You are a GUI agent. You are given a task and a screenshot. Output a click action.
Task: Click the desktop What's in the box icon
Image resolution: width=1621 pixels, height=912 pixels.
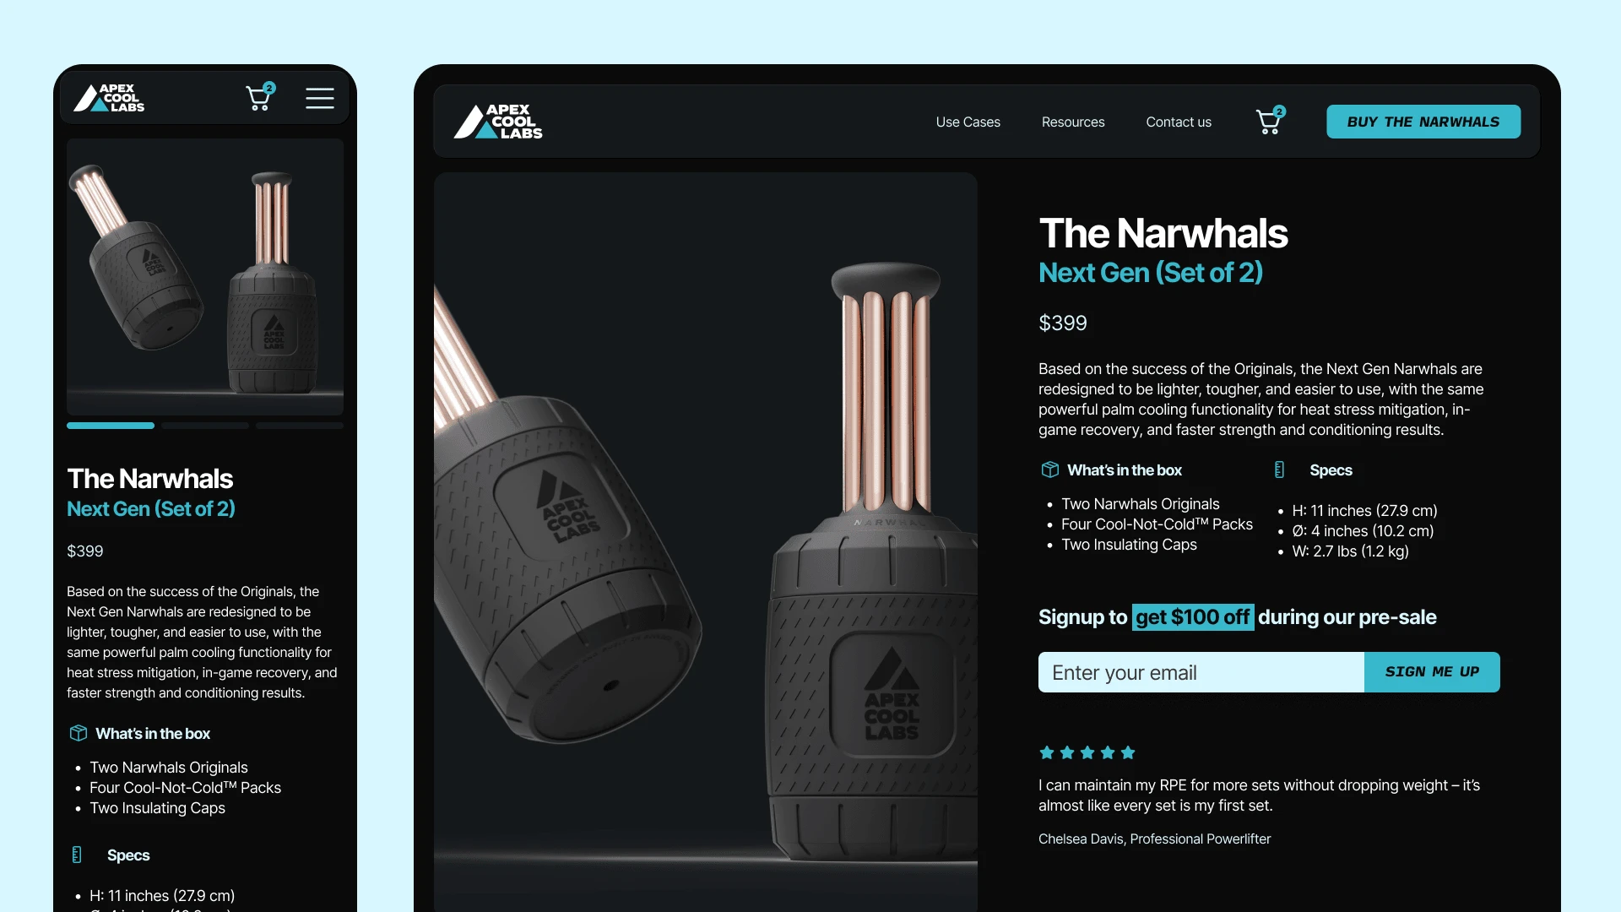coord(1049,470)
